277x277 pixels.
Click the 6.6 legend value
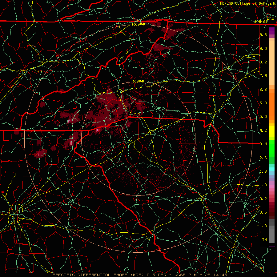pos(263,89)
